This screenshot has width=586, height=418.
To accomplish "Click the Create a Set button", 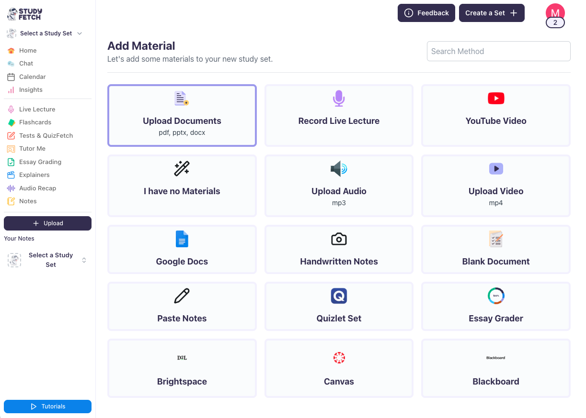I will [492, 13].
